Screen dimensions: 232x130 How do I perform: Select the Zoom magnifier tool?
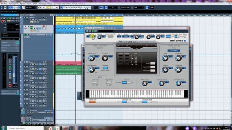[74, 7]
